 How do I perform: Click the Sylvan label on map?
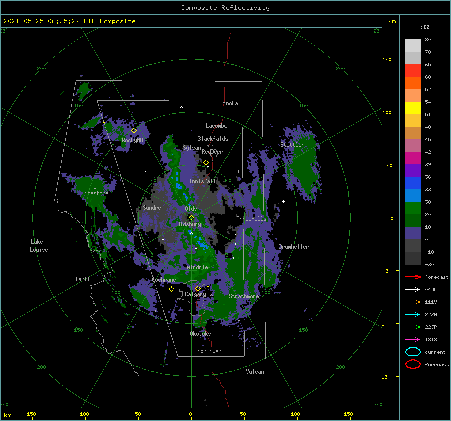tap(192, 148)
